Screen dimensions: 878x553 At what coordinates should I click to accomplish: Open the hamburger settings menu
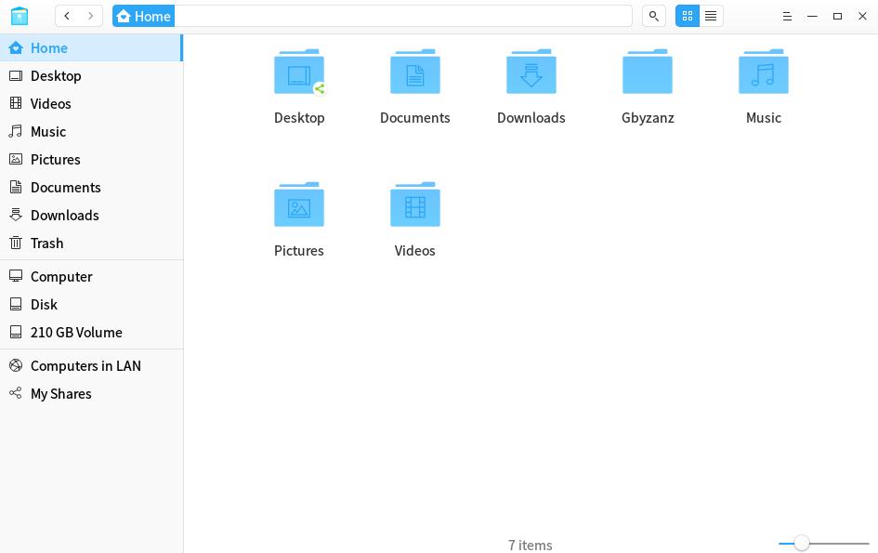787,16
